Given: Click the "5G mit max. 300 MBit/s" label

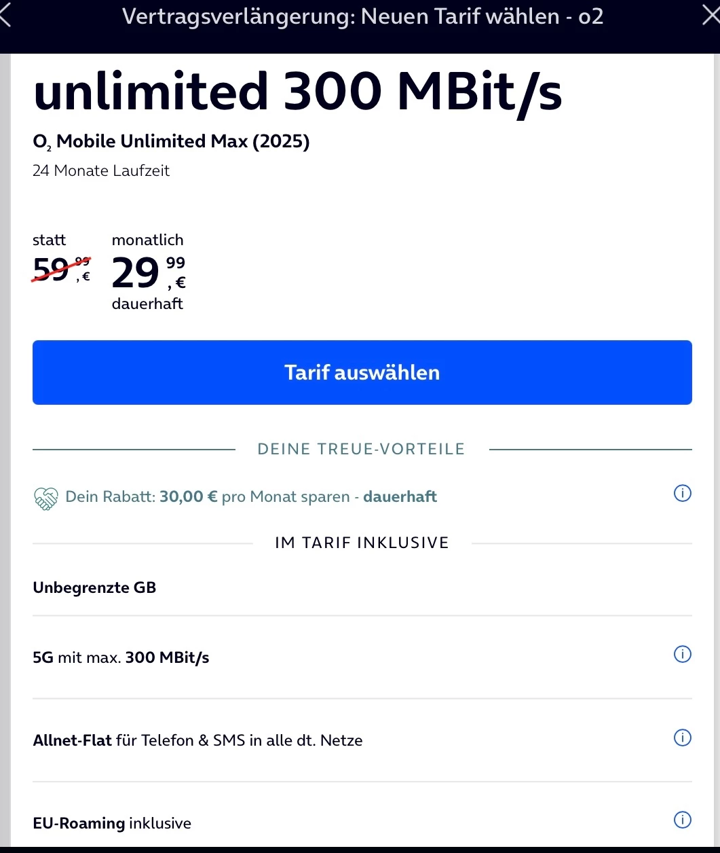Looking at the screenshot, I should (121, 657).
